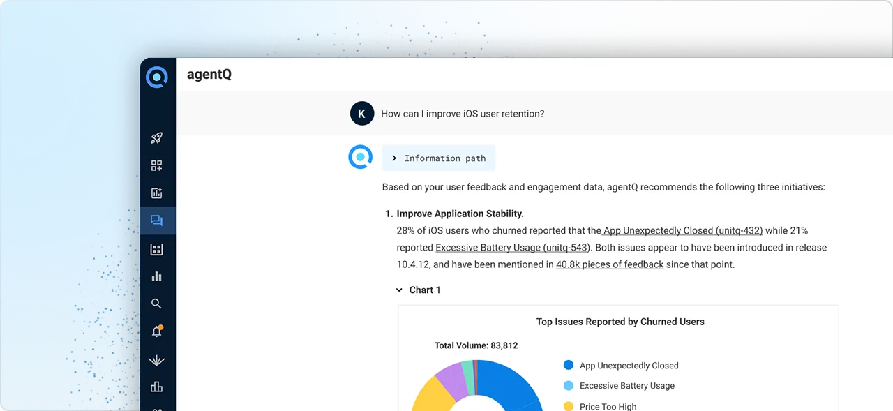The width and height of the screenshot is (893, 411).
Task: Click the question about iOS user retention
Action: click(463, 113)
